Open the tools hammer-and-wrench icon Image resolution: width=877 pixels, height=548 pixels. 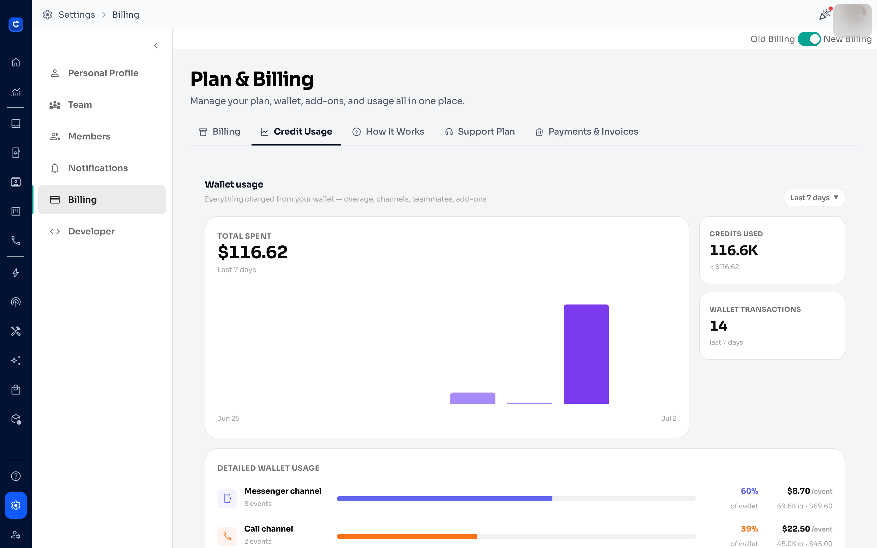click(16, 331)
